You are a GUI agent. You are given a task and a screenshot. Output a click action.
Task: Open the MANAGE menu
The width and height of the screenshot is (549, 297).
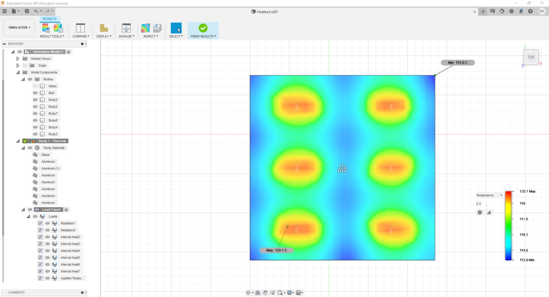(127, 36)
